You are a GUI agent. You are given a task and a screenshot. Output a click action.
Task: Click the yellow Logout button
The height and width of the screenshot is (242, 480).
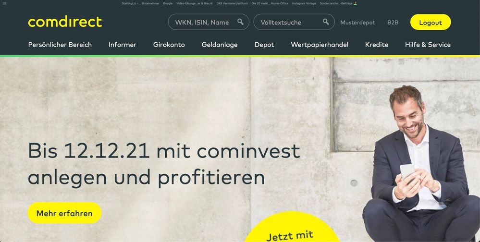[x=431, y=22]
